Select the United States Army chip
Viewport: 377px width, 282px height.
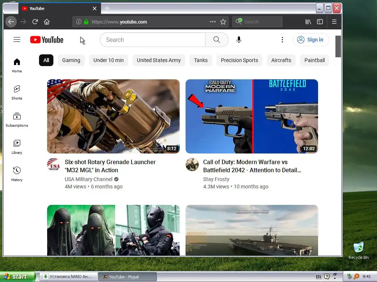pyautogui.click(x=159, y=60)
